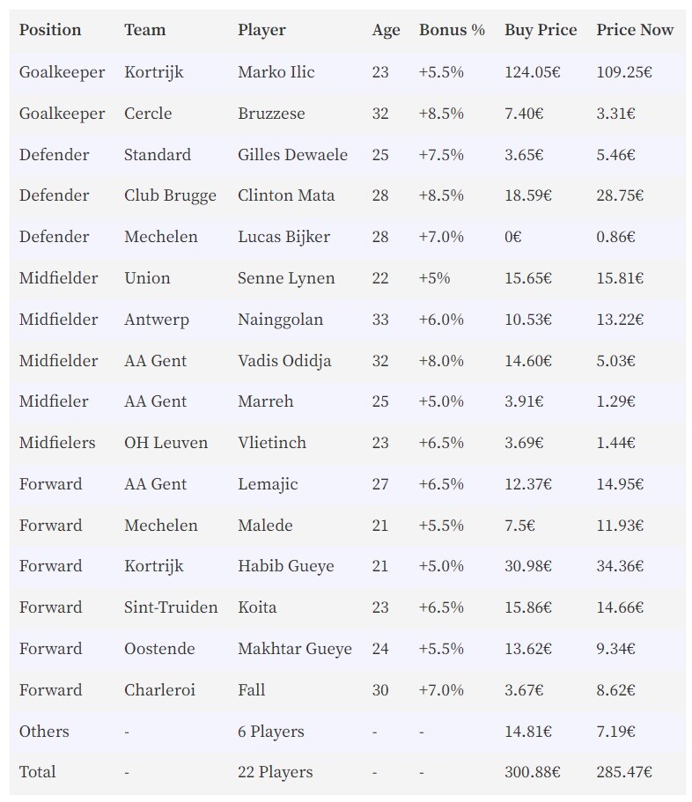Viewport: 692px width, 802px height.
Task: Select the OH Leuven team cell
Action: click(x=166, y=443)
